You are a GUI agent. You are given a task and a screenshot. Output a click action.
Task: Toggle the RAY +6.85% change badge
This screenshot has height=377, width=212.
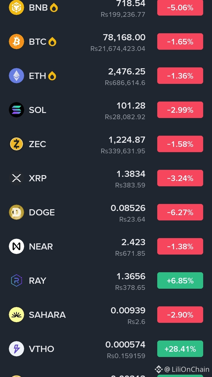(x=180, y=280)
